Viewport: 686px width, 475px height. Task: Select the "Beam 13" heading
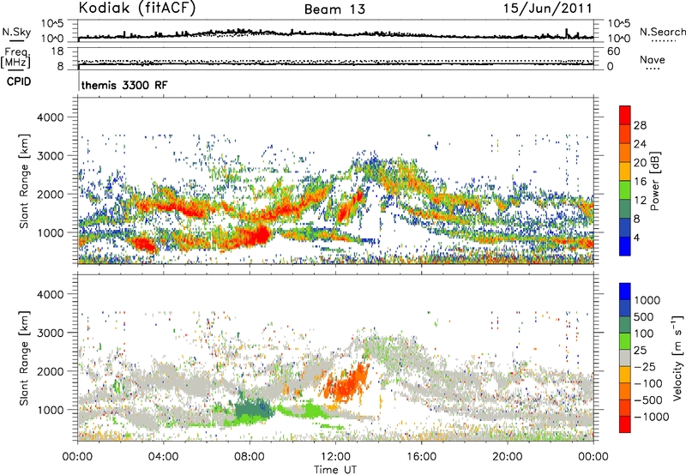pos(334,9)
